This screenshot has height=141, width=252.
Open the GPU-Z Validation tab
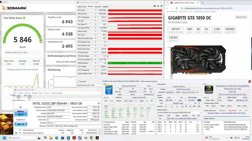coord(105,7)
